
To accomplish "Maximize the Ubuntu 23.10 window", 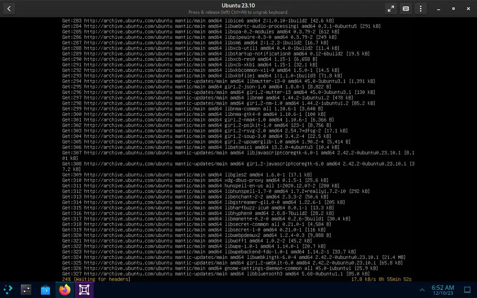I will click(x=454, y=9).
